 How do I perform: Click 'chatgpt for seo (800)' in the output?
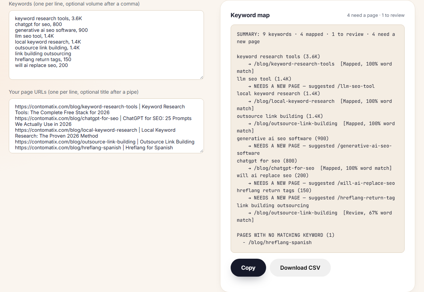pos(266,161)
